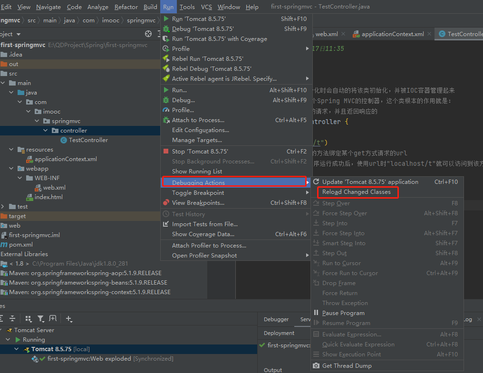Screen dimensions: 483x373
Task: Select Reload Changed Classes
Action: coord(357,192)
